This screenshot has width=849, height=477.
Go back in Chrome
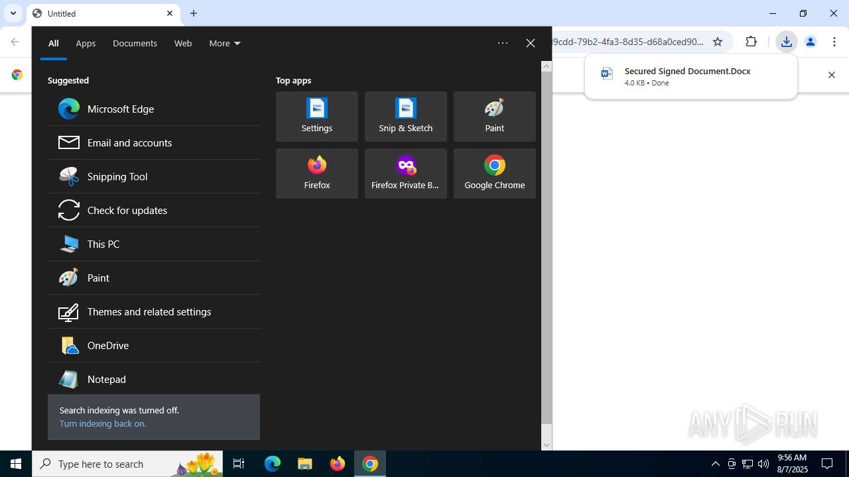(x=15, y=42)
